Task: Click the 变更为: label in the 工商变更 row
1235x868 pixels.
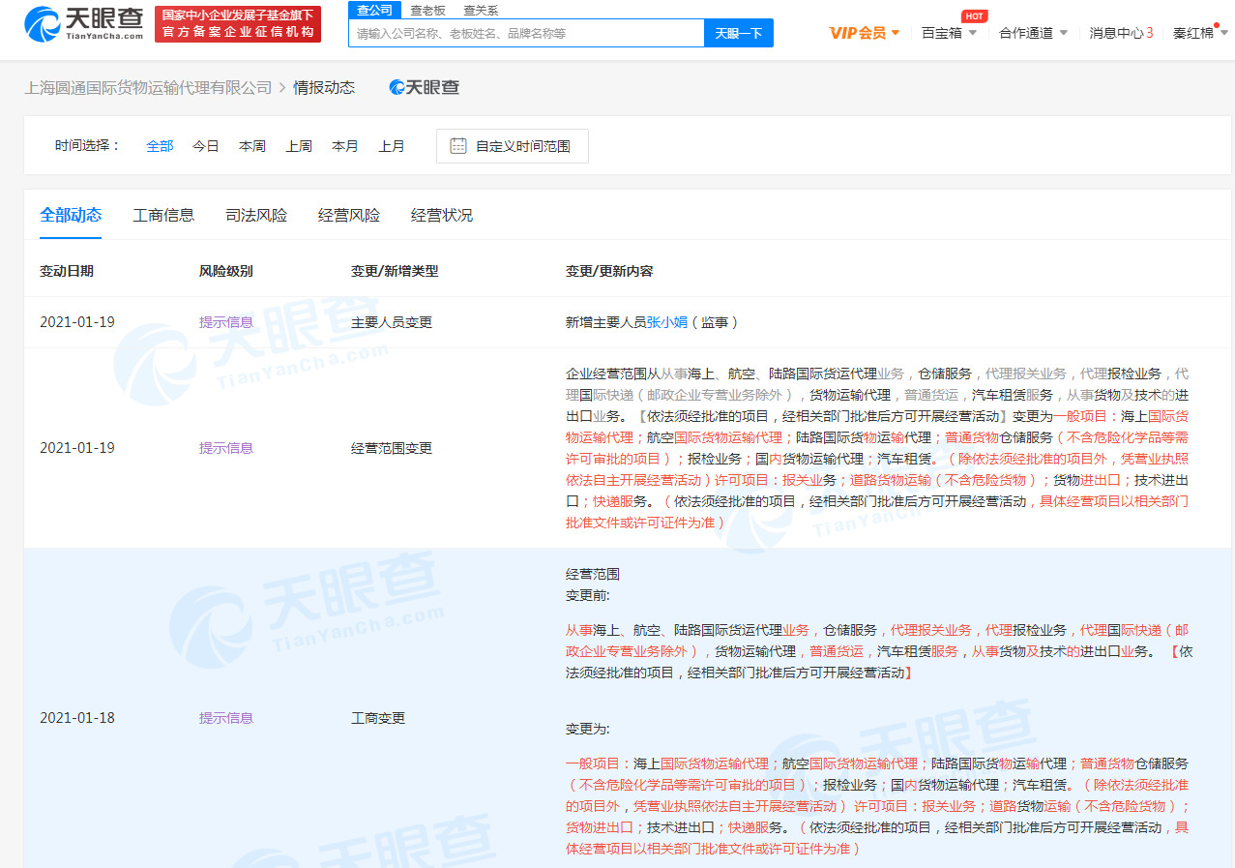Action: pos(588,729)
